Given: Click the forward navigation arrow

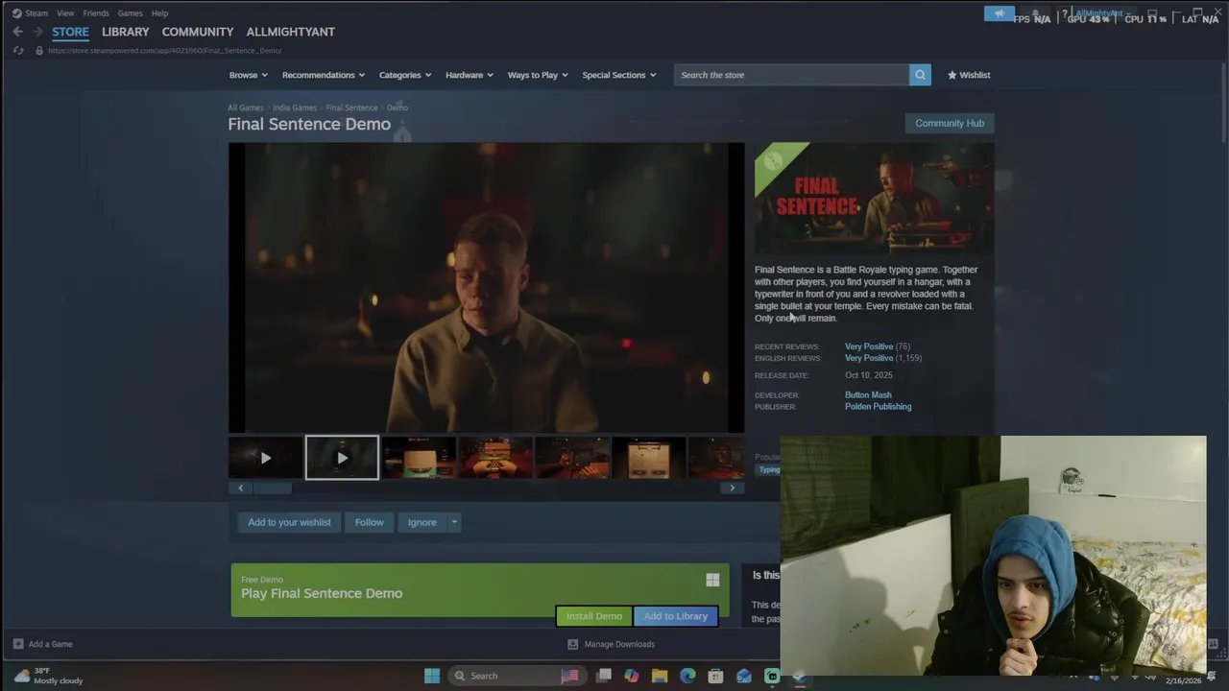Looking at the screenshot, I should point(38,32).
